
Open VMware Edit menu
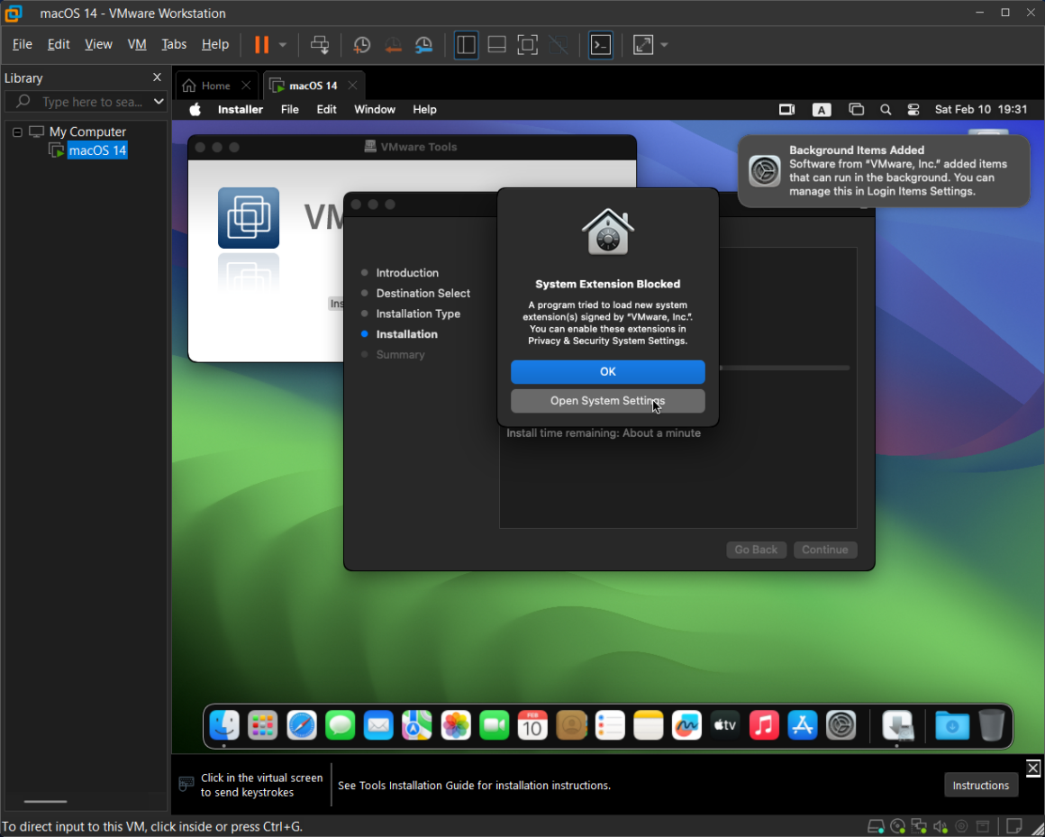point(59,44)
